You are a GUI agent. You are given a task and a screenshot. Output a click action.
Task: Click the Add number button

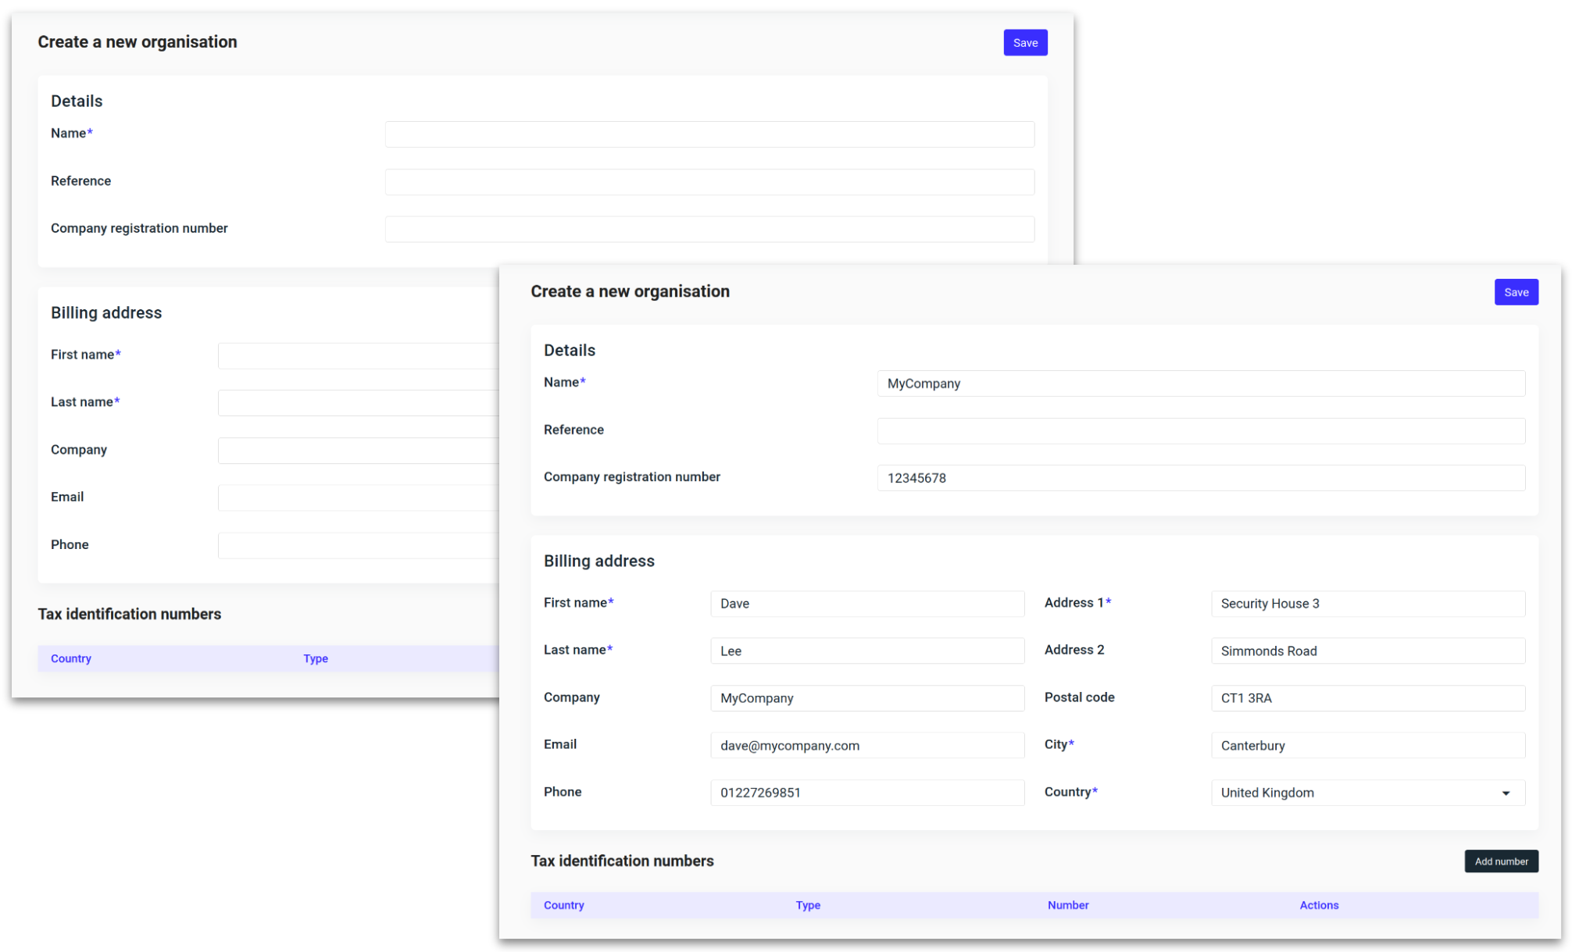click(x=1501, y=861)
